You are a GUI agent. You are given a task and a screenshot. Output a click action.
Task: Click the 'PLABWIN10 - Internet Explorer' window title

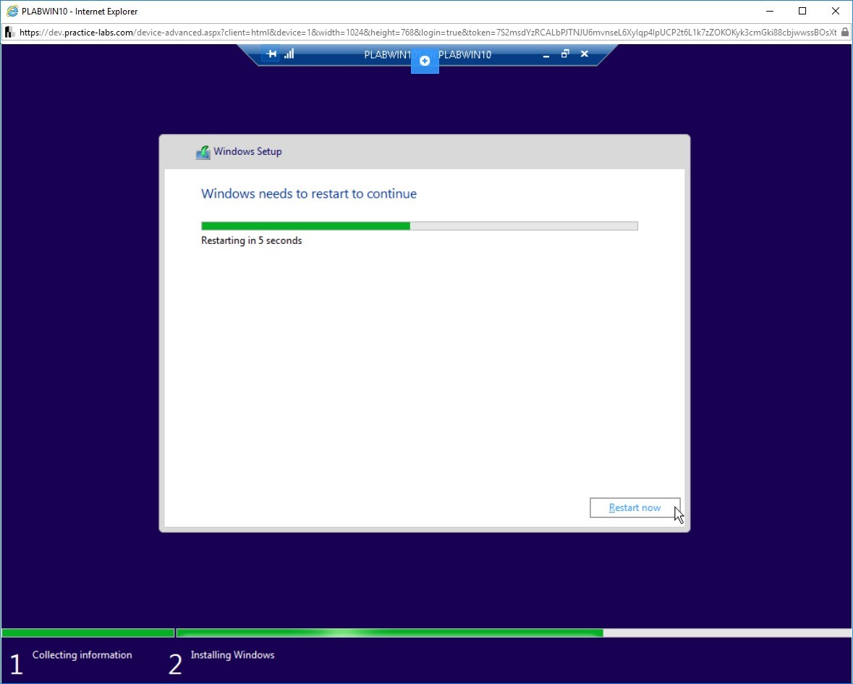click(x=80, y=12)
